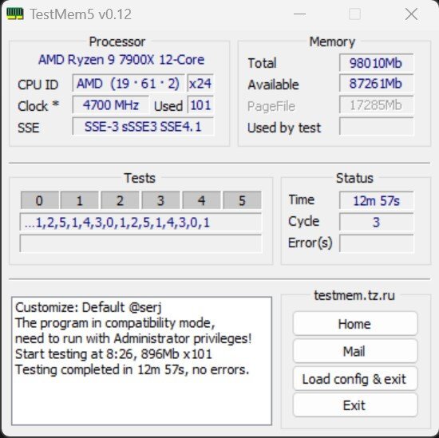This screenshot has width=439, height=438.
Task: Click the disabled maximize window button
Action: 354,14
